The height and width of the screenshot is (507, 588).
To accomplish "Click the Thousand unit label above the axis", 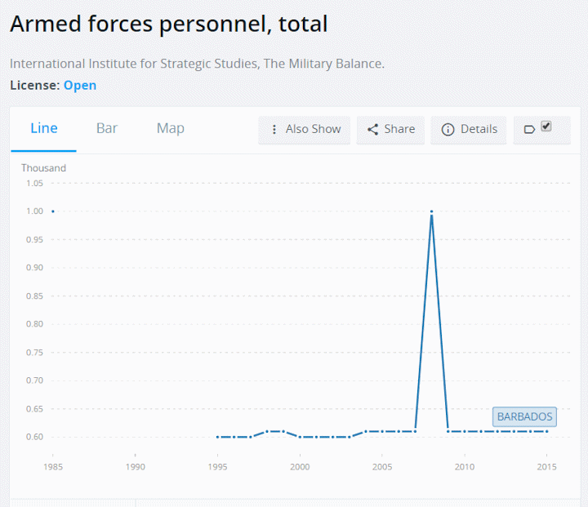I will tap(44, 168).
